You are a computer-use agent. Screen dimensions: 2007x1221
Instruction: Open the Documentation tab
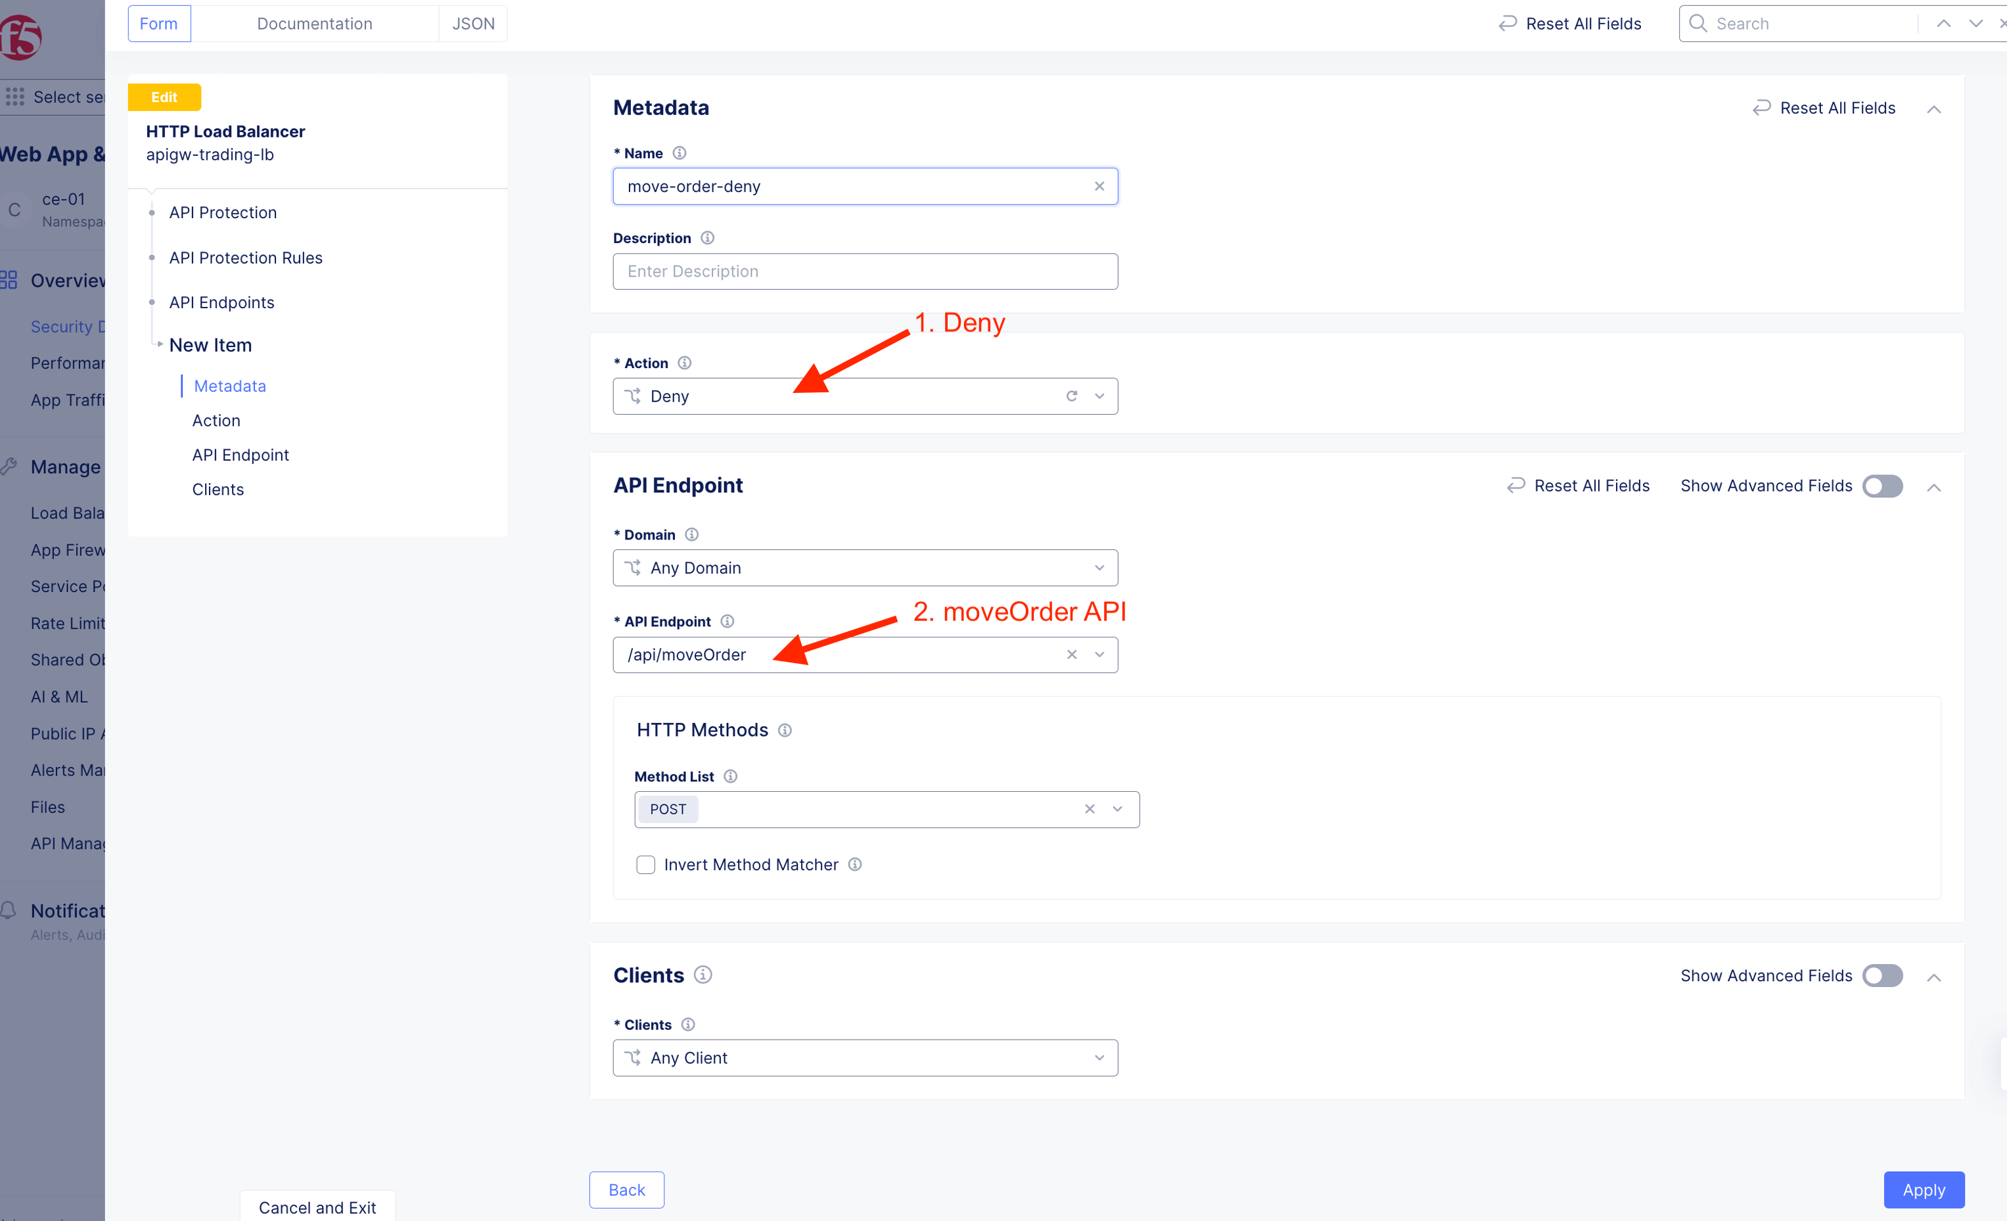tap(314, 24)
